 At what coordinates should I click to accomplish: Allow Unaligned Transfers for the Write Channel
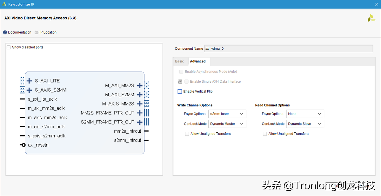187,134
